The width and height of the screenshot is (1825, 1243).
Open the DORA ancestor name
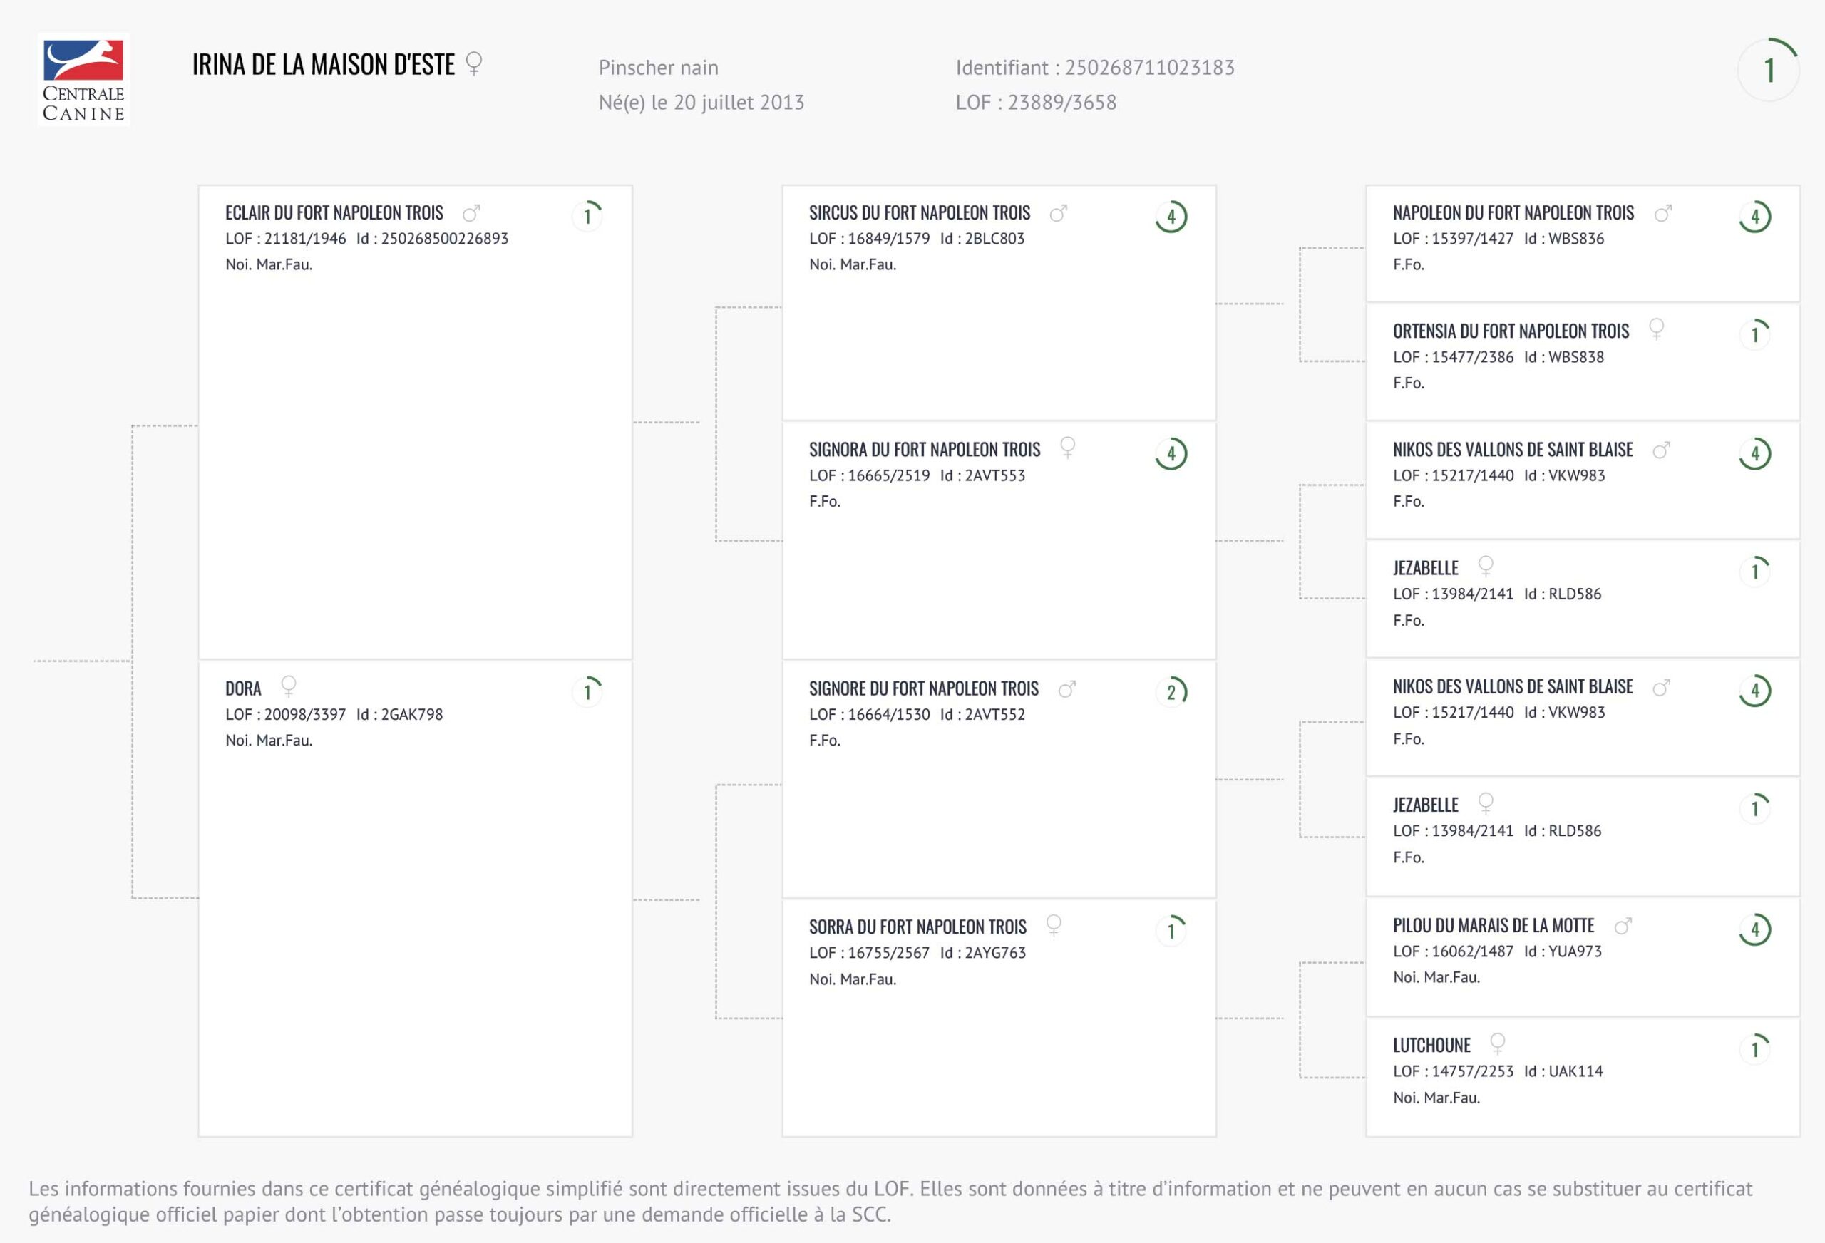click(x=242, y=688)
